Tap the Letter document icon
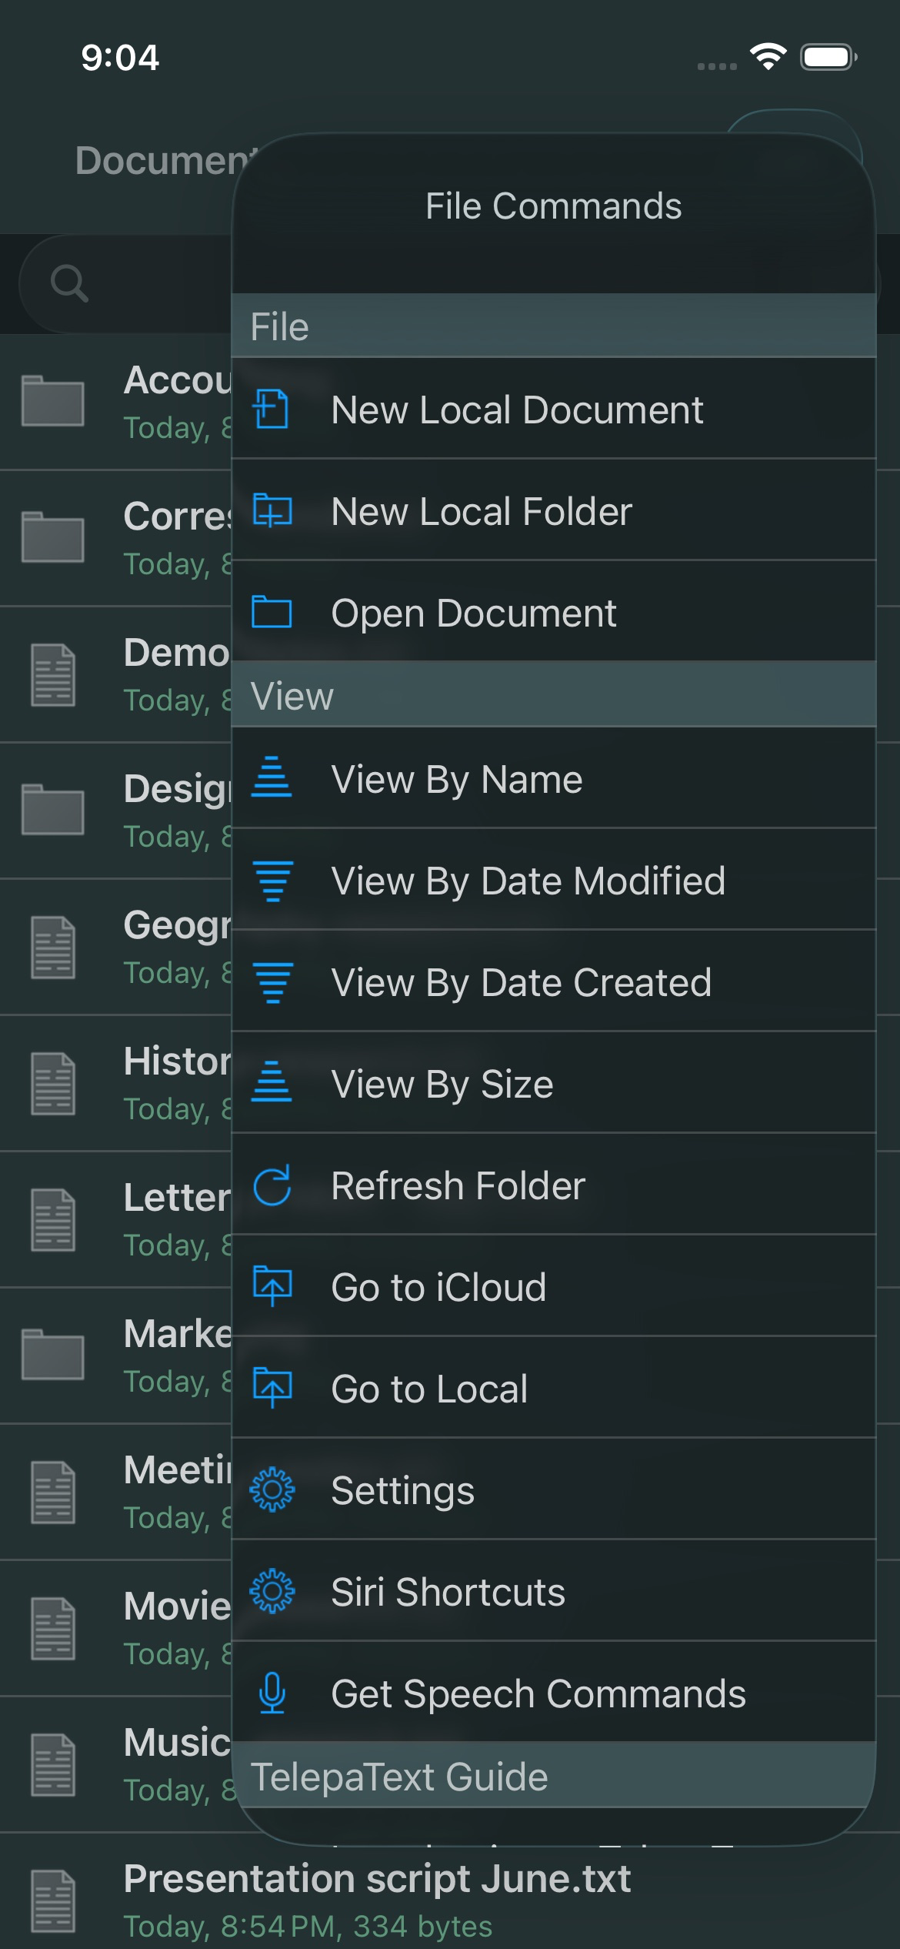Viewport: 900px width, 1949px height. click(52, 1219)
